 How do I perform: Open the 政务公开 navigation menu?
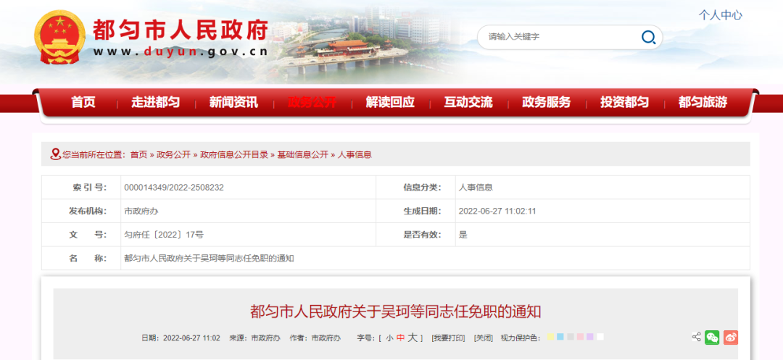(x=312, y=102)
